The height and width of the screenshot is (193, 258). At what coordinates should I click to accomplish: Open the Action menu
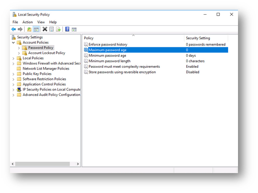coord(28,22)
